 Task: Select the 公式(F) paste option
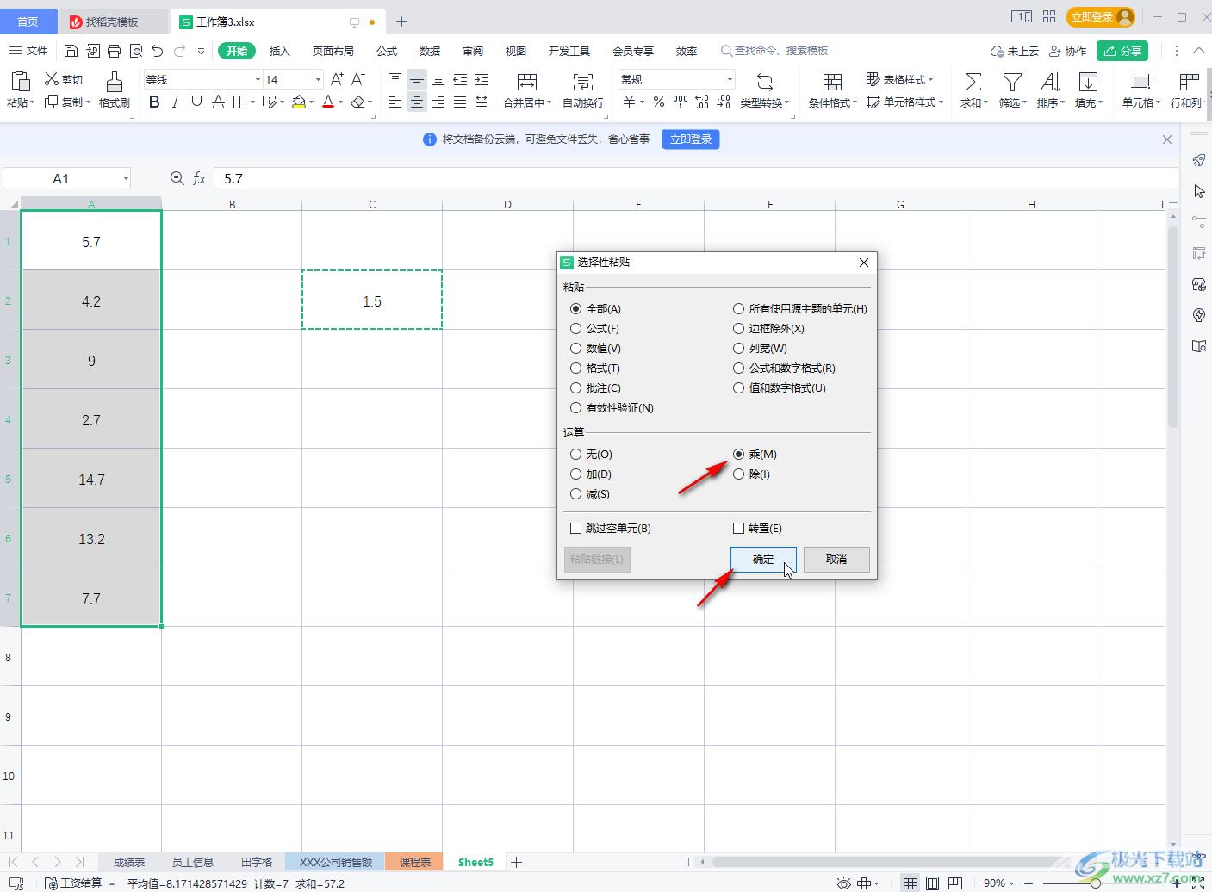(576, 328)
